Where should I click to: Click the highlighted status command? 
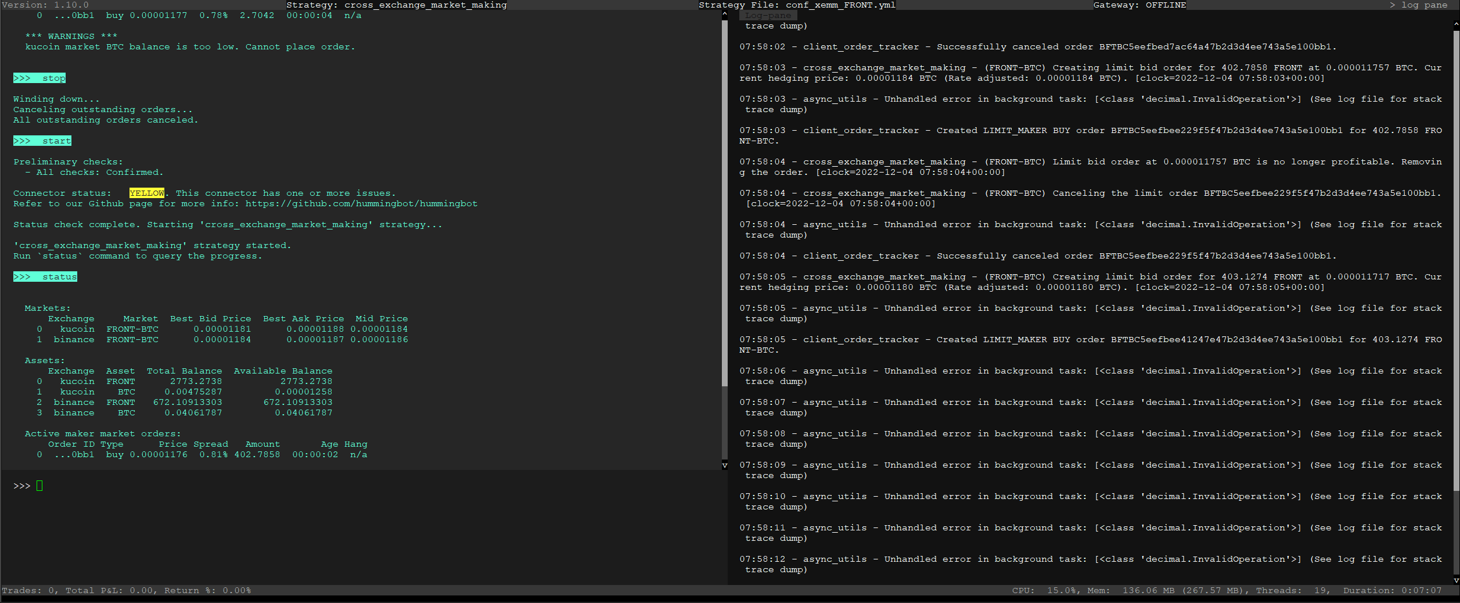pos(45,277)
